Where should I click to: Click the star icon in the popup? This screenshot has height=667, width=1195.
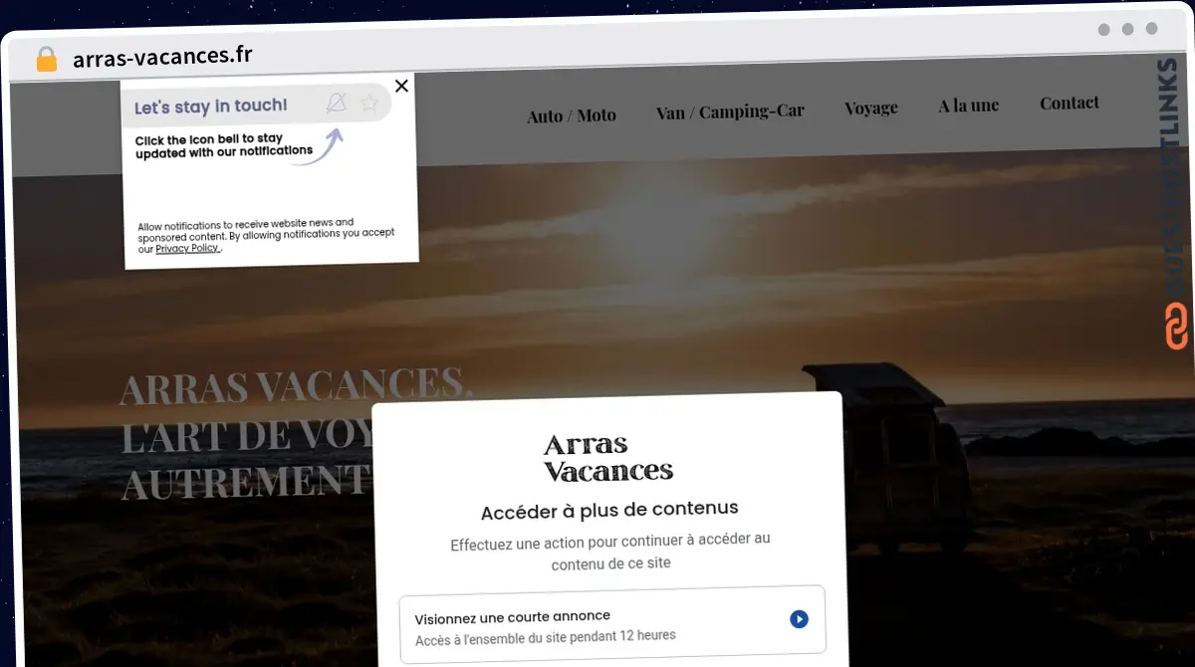coord(369,103)
